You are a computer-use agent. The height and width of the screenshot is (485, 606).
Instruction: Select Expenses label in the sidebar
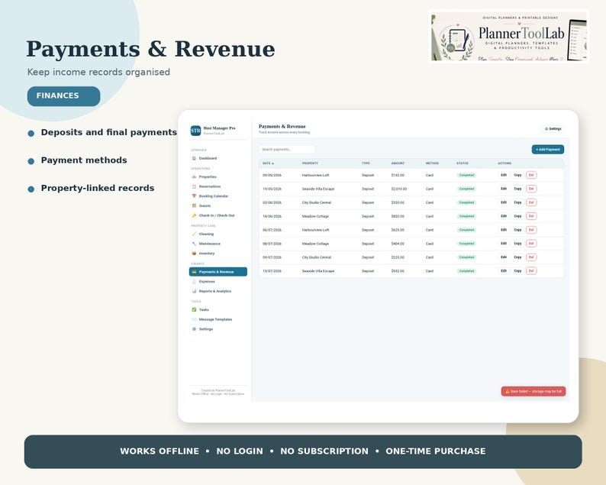click(x=207, y=282)
